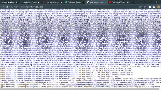Minimize the Chrome window
Screen dimensions: 161x90
(x=150, y=2)
